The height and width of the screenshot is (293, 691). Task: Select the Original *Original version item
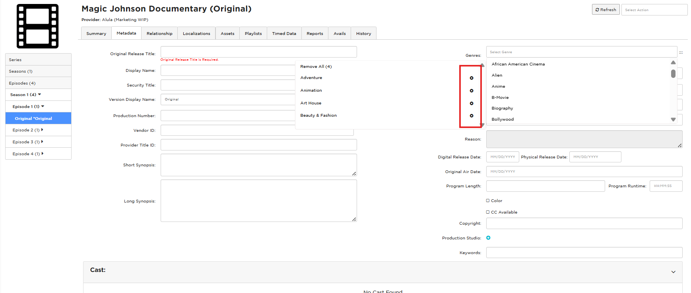(x=38, y=118)
